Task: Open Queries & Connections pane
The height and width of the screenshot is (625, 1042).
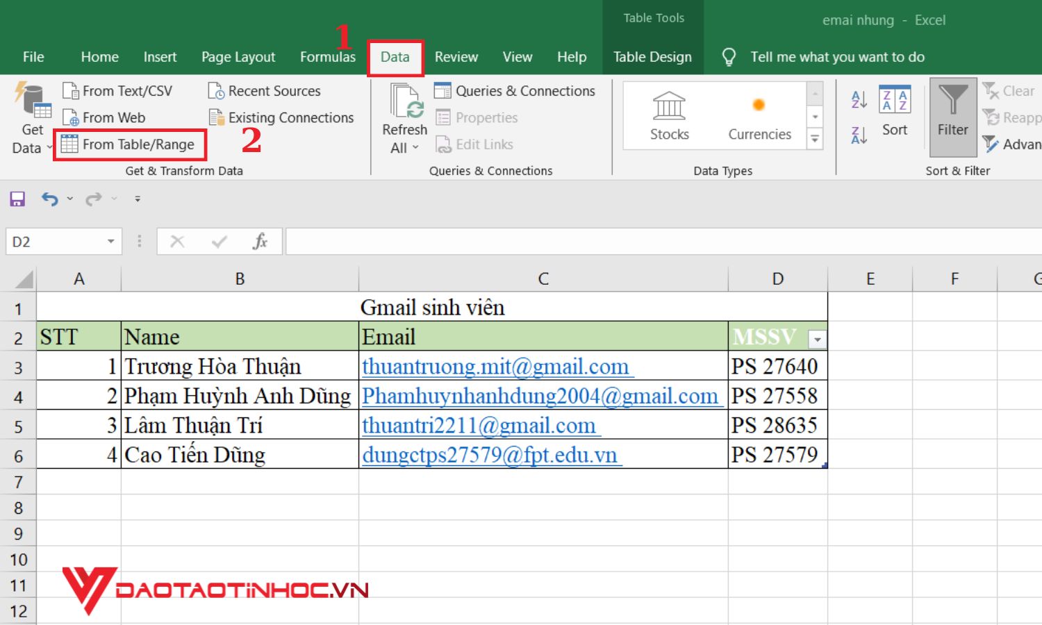Action: point(515,91)
